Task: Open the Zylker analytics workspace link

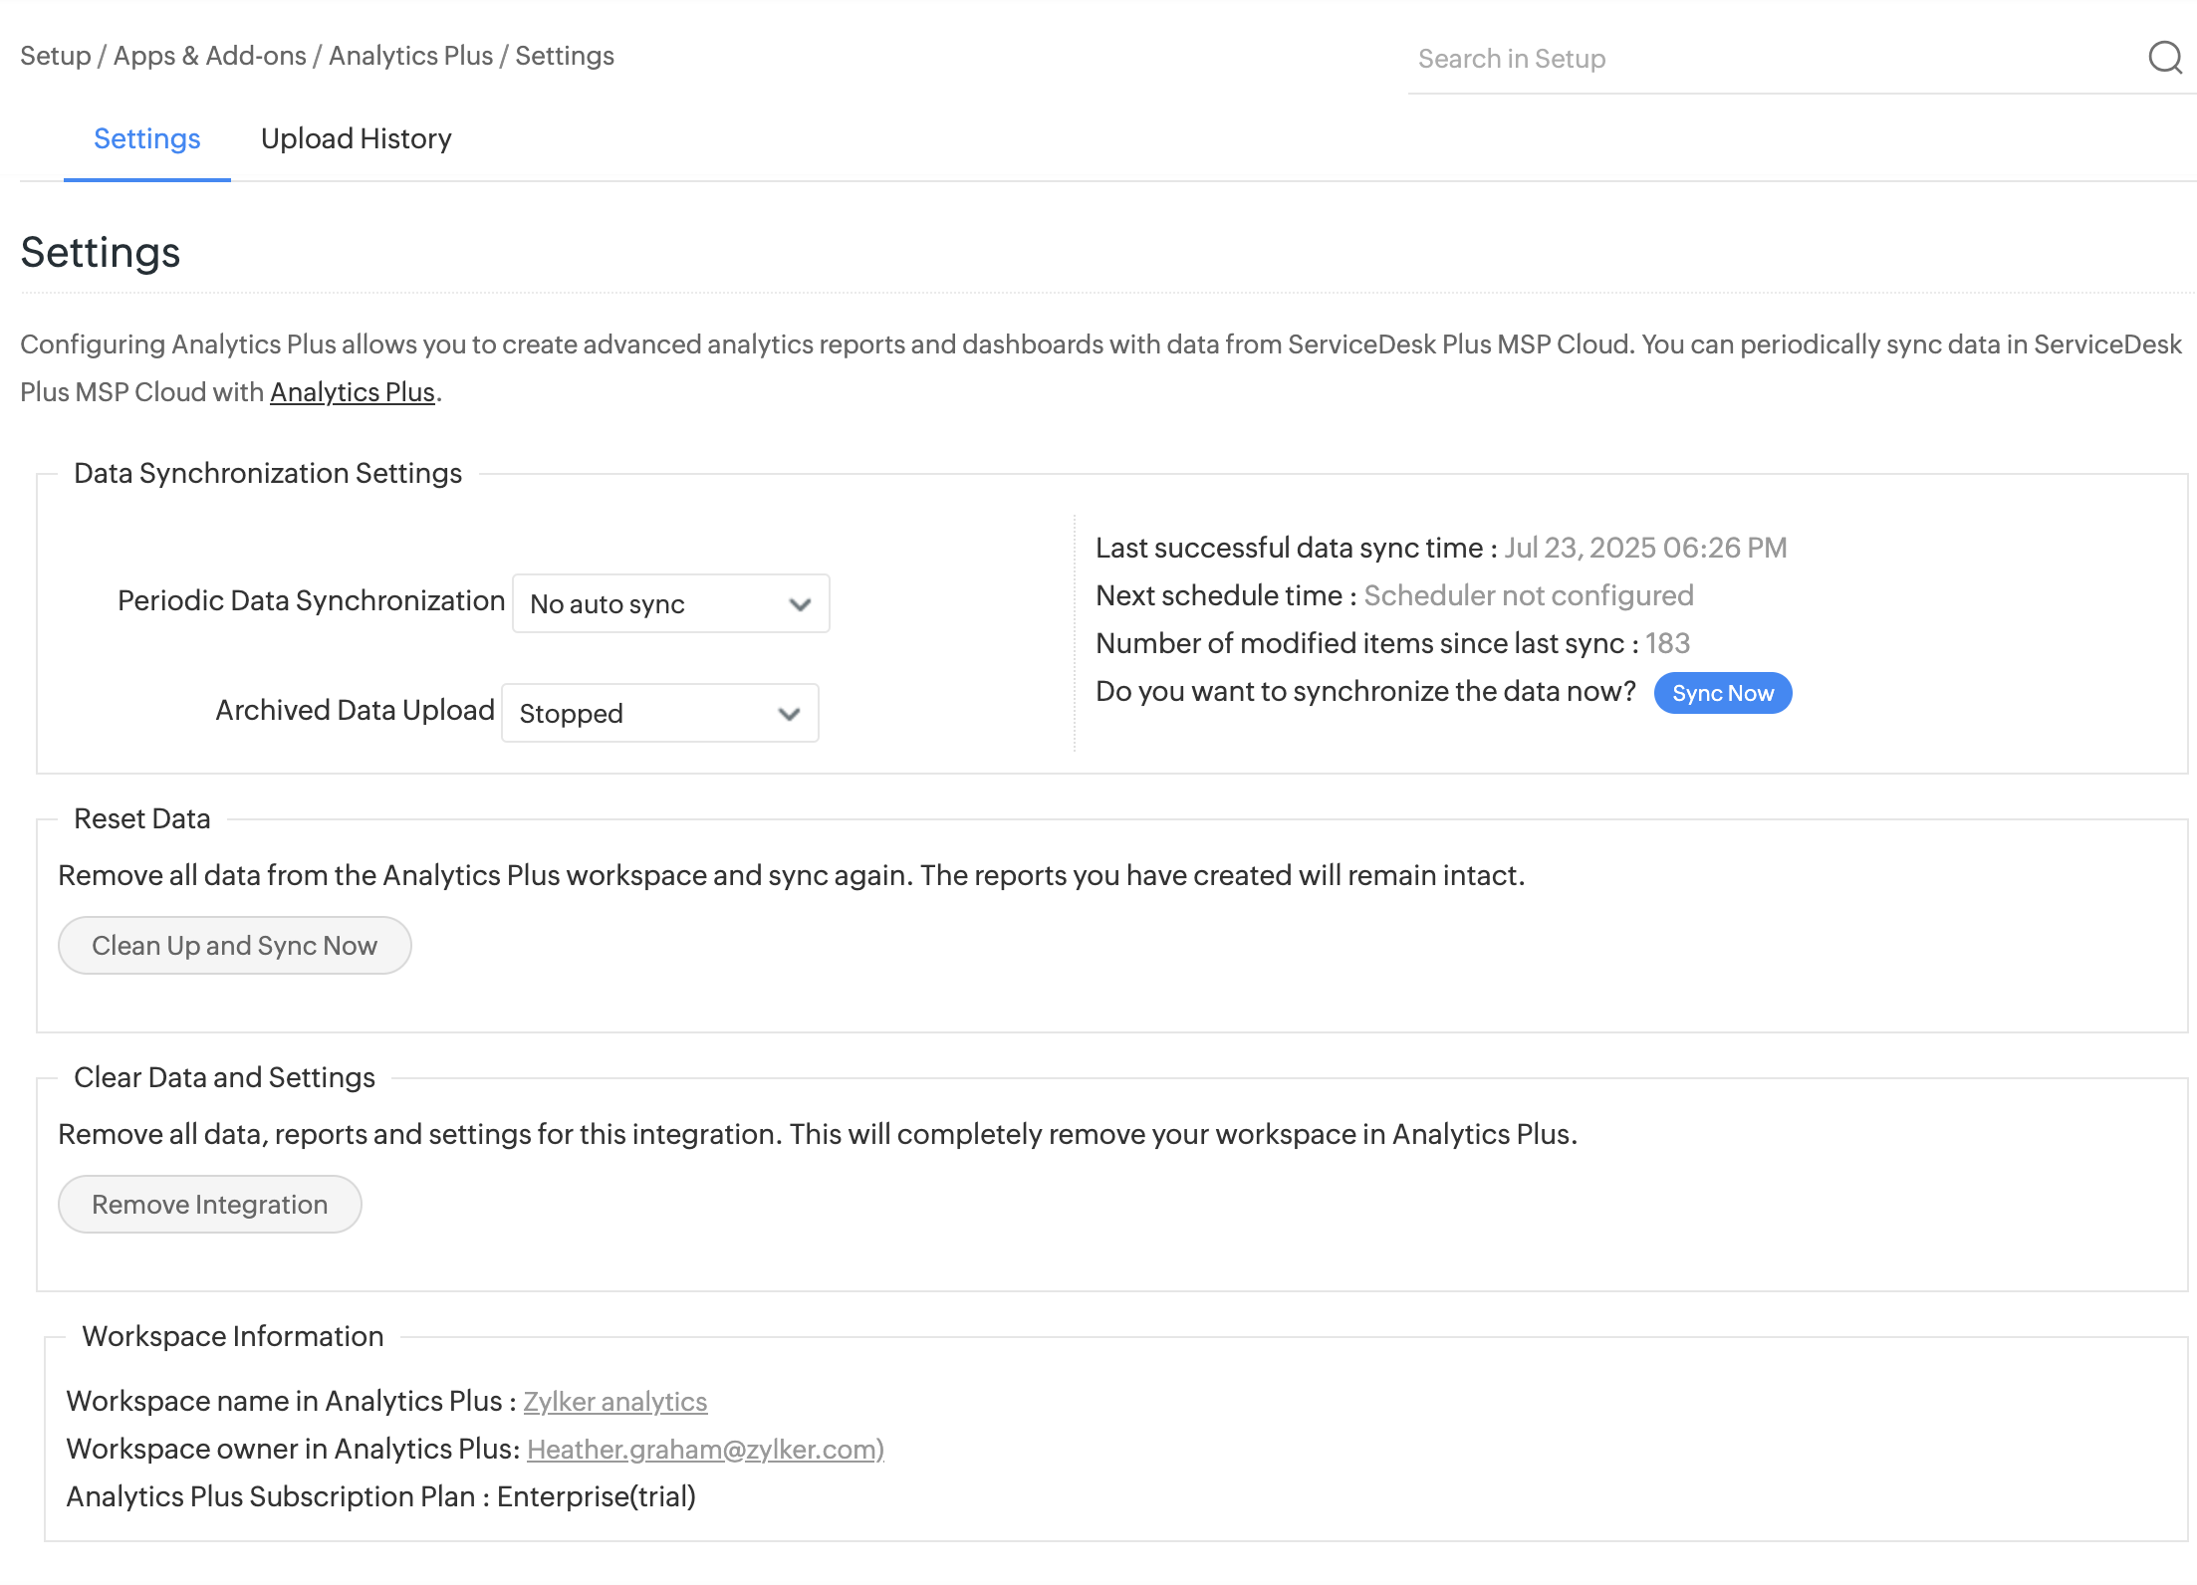Action: pos(614,1401)
